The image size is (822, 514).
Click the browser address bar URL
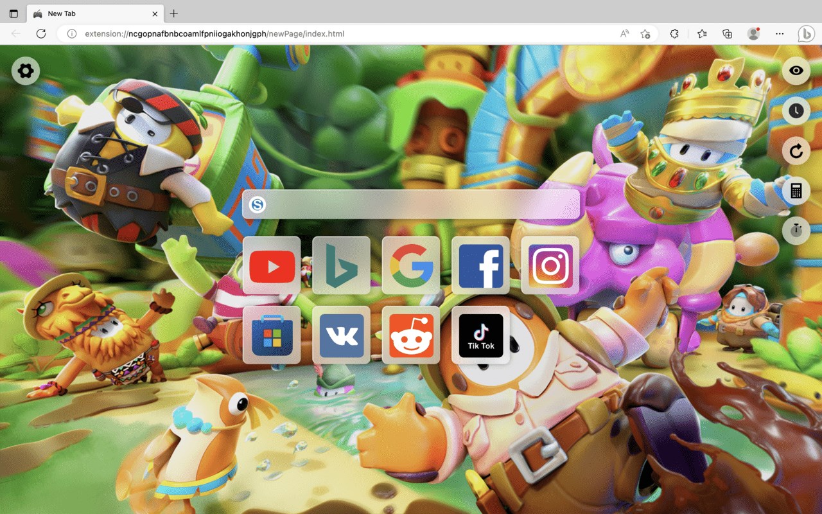click(x=214, y=33)
